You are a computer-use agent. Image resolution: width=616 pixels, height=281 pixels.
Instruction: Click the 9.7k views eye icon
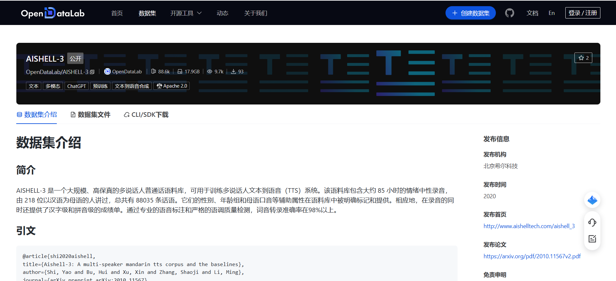coord(210,71)
